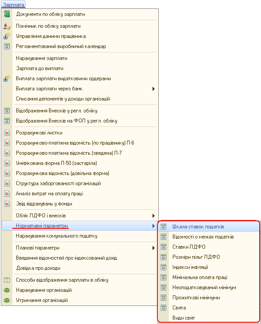This screenshot has height=324, width=261.
Task: Click report icon beside Розрахункові листки
Action: coord(7,133)
